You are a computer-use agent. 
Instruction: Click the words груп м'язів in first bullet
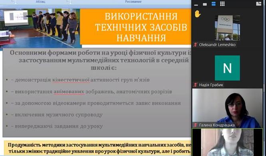135,80
